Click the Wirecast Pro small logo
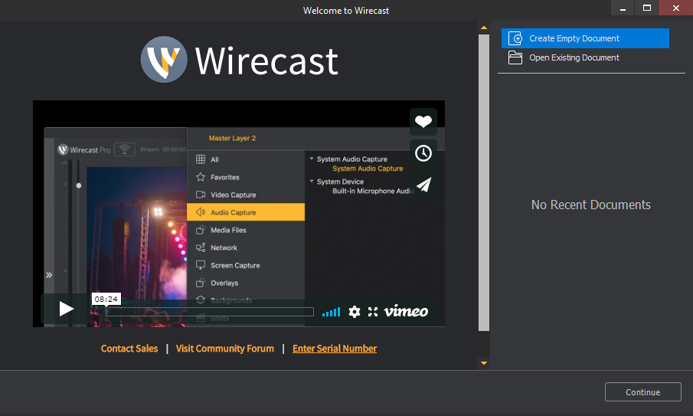The width and height of the screenshot is (693, 416). pyautogui.click(x=64, y=149)
